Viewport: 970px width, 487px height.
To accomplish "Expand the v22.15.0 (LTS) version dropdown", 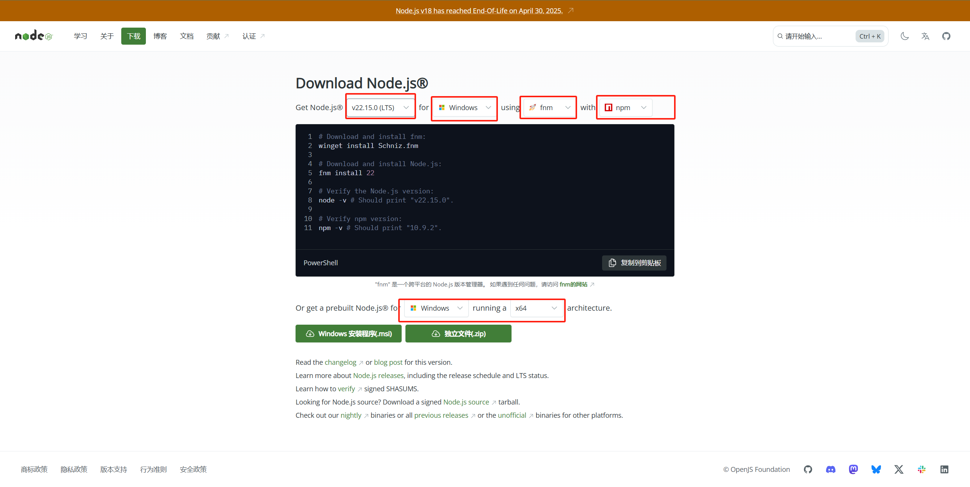I will coord(380,107).
